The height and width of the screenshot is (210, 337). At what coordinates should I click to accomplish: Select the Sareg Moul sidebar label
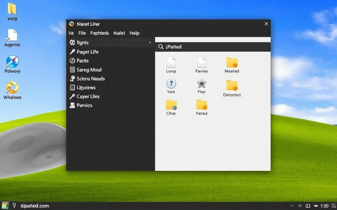pyautogui.click(x=89, y=70)
